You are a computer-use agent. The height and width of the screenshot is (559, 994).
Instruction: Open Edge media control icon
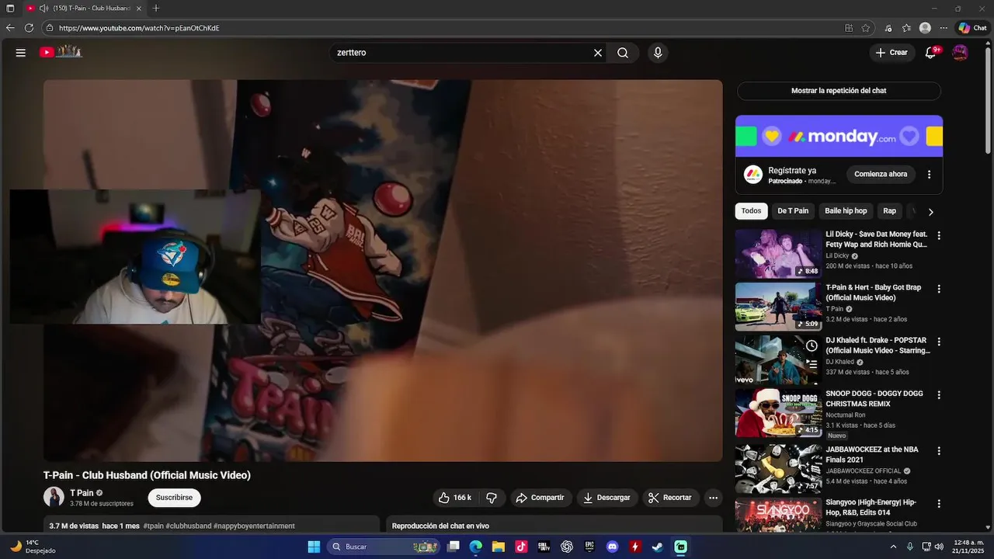coord(888,28)
